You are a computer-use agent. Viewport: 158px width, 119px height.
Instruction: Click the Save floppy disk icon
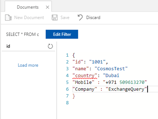(55, 17)
